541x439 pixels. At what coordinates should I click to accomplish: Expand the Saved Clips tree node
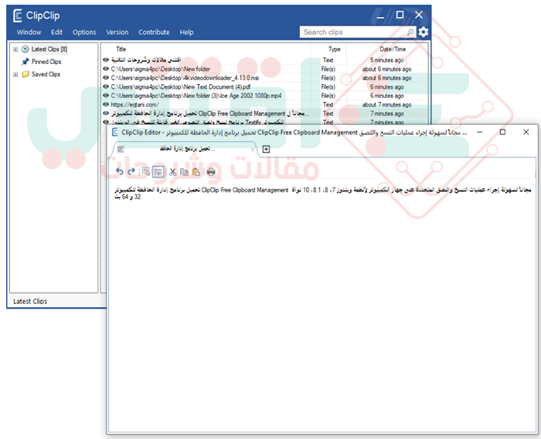click(15, 74)
